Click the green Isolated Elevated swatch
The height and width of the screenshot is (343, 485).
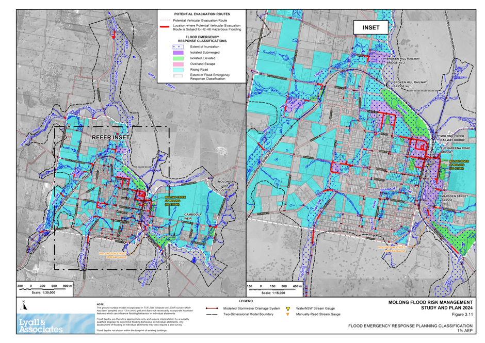coord(178,58)
